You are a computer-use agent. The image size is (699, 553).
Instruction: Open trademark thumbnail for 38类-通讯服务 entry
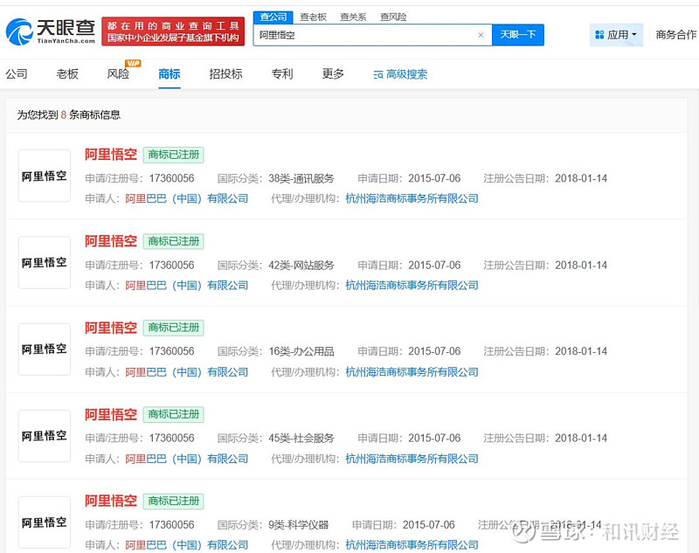45,176
